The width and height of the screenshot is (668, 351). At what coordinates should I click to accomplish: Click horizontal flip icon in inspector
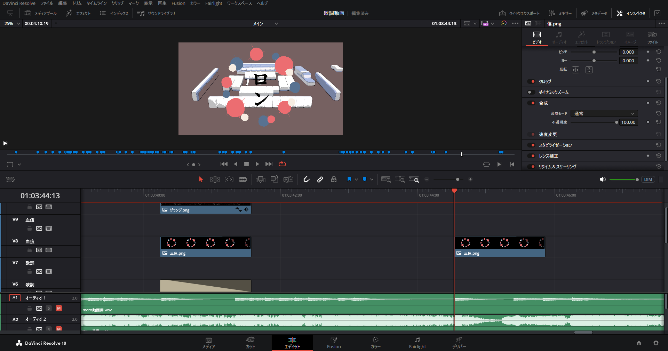(576, 70)
